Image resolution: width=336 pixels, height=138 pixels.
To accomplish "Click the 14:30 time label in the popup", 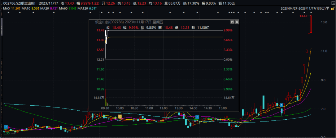I will 208,109.
